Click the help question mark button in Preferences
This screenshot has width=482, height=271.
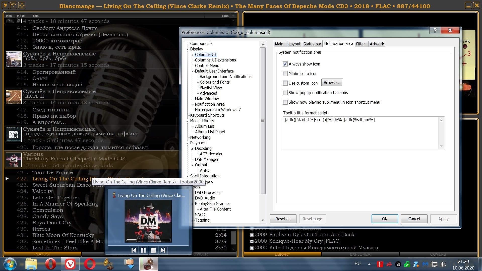coord(435,30)
